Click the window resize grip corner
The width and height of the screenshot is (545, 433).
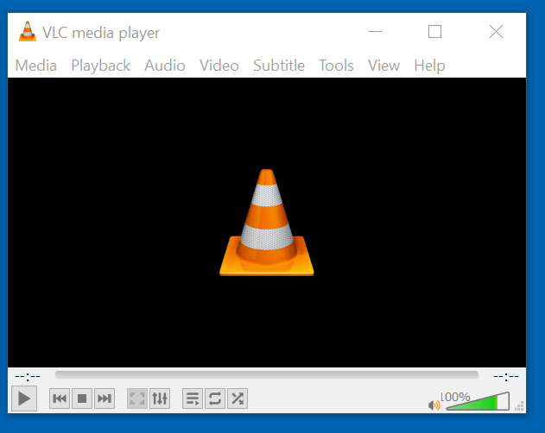tap(520, 406)
